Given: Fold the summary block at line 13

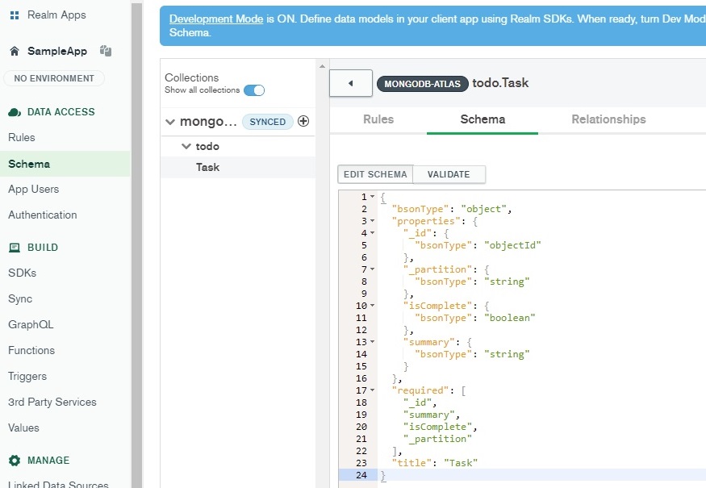Looking at the screenshot, I should pyautogui.click(x=372, y=342).
